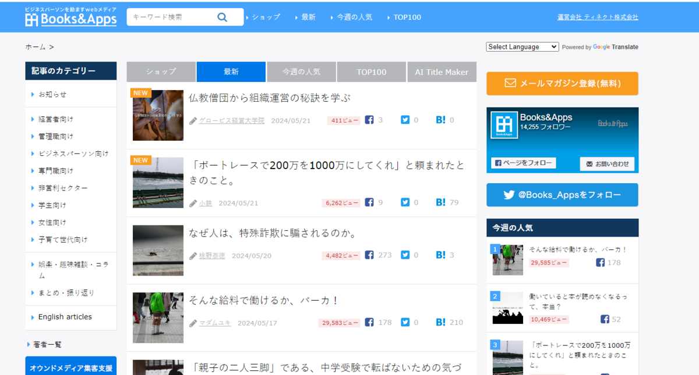Open 最新 in the top navigation
Screen dimensions: 699x375
308,17
